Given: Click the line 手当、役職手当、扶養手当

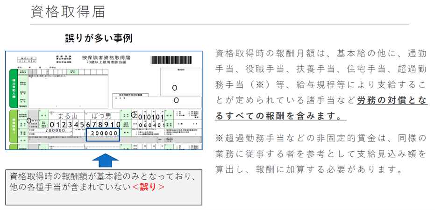Looking at the screenshot, I should (x=321, y=70).
